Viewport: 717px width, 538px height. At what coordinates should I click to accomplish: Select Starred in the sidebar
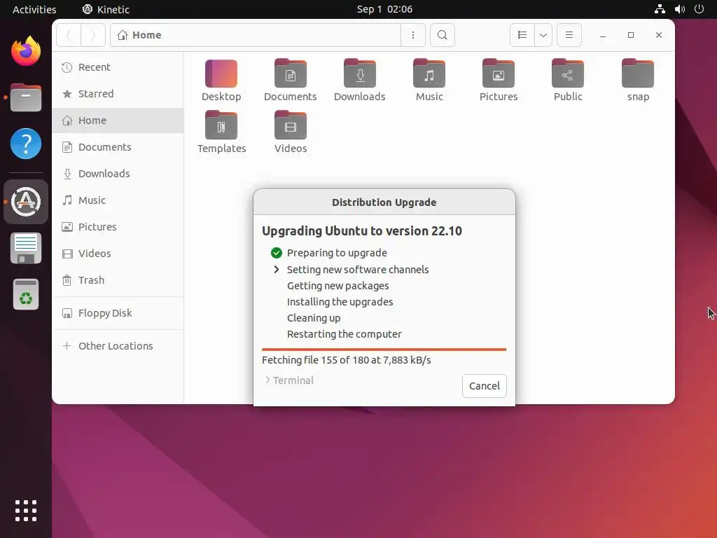pos(118,94)
